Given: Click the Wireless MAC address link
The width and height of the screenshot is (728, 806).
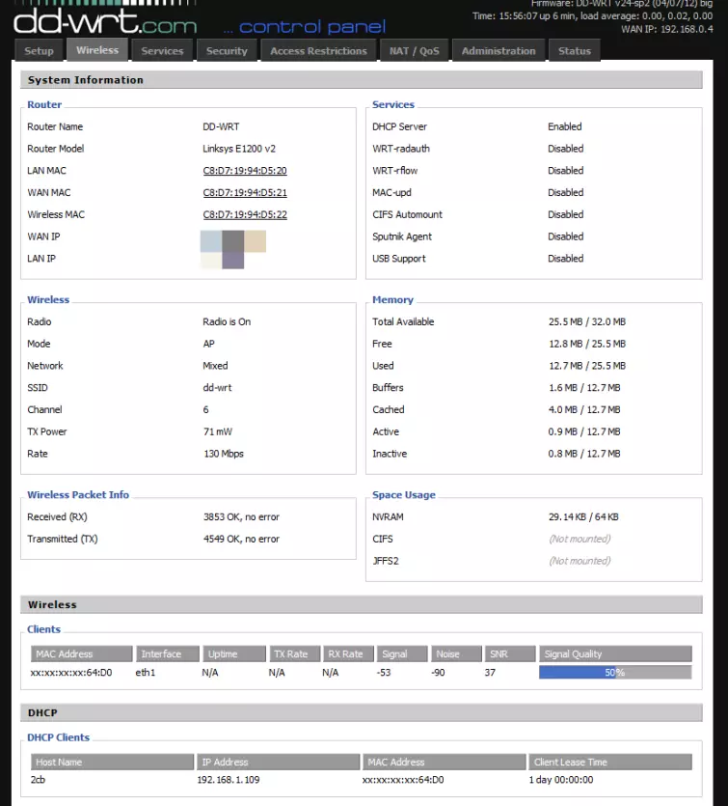Looking at the screenshot, I should pos(244,215).
